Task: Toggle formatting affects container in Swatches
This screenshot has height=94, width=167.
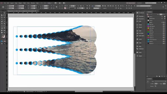Action: click(150, 14)
